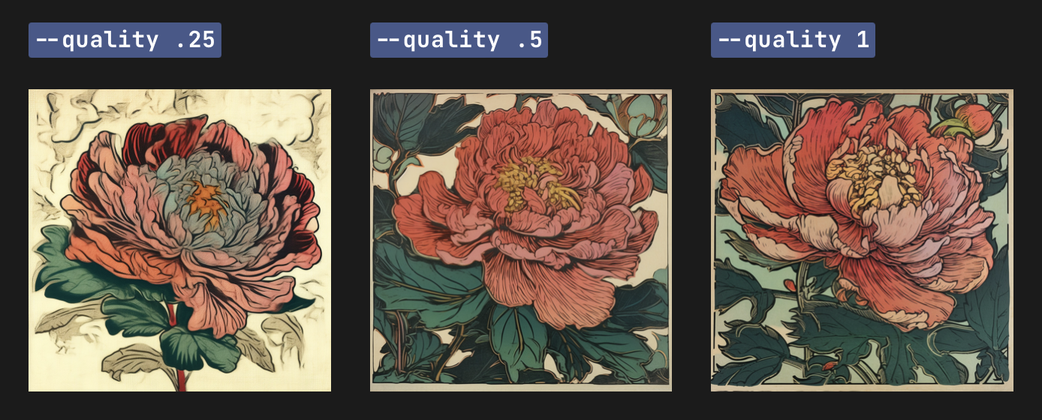Select the red bud in the quality 1 image

click(x=976, y=118)
